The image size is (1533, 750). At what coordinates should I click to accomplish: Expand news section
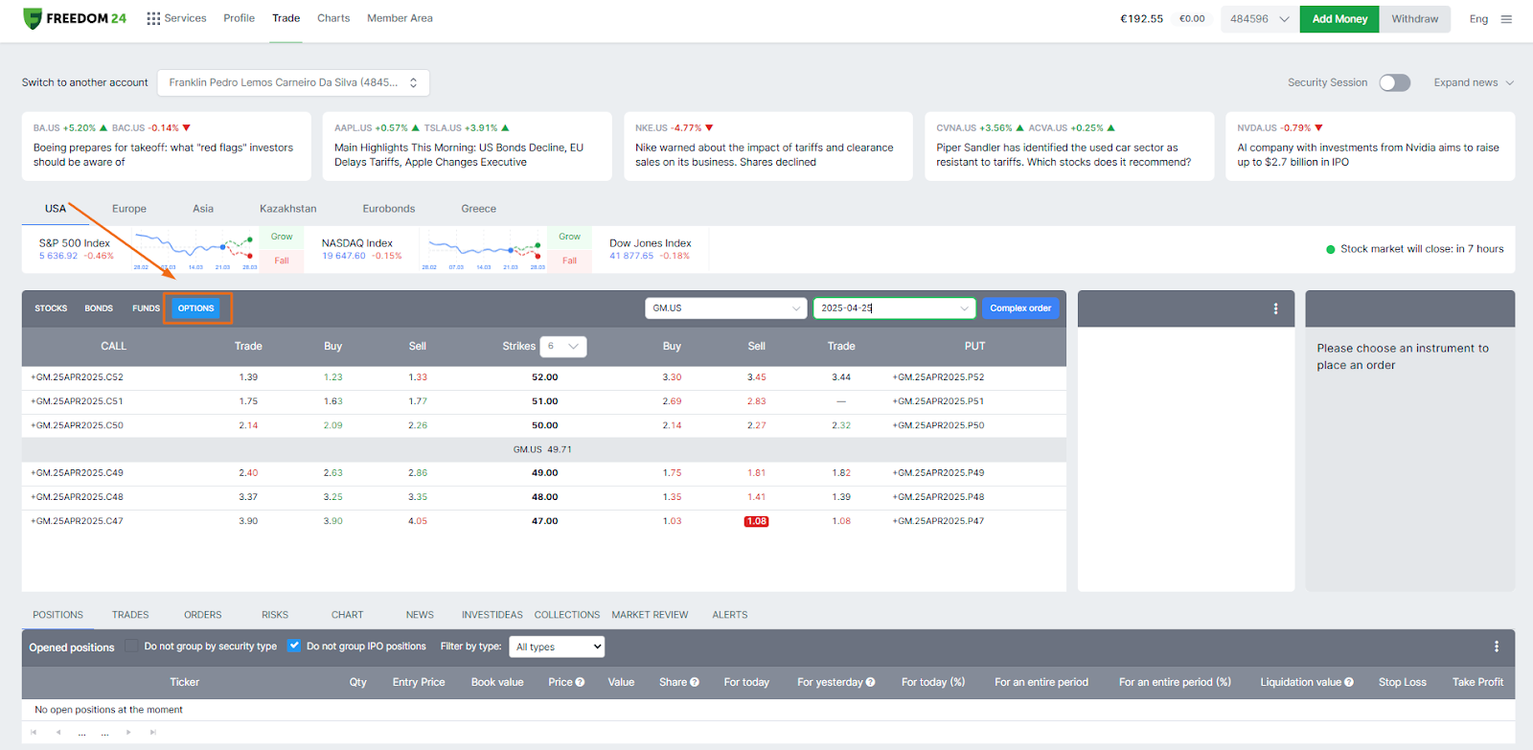(1474, 82)
